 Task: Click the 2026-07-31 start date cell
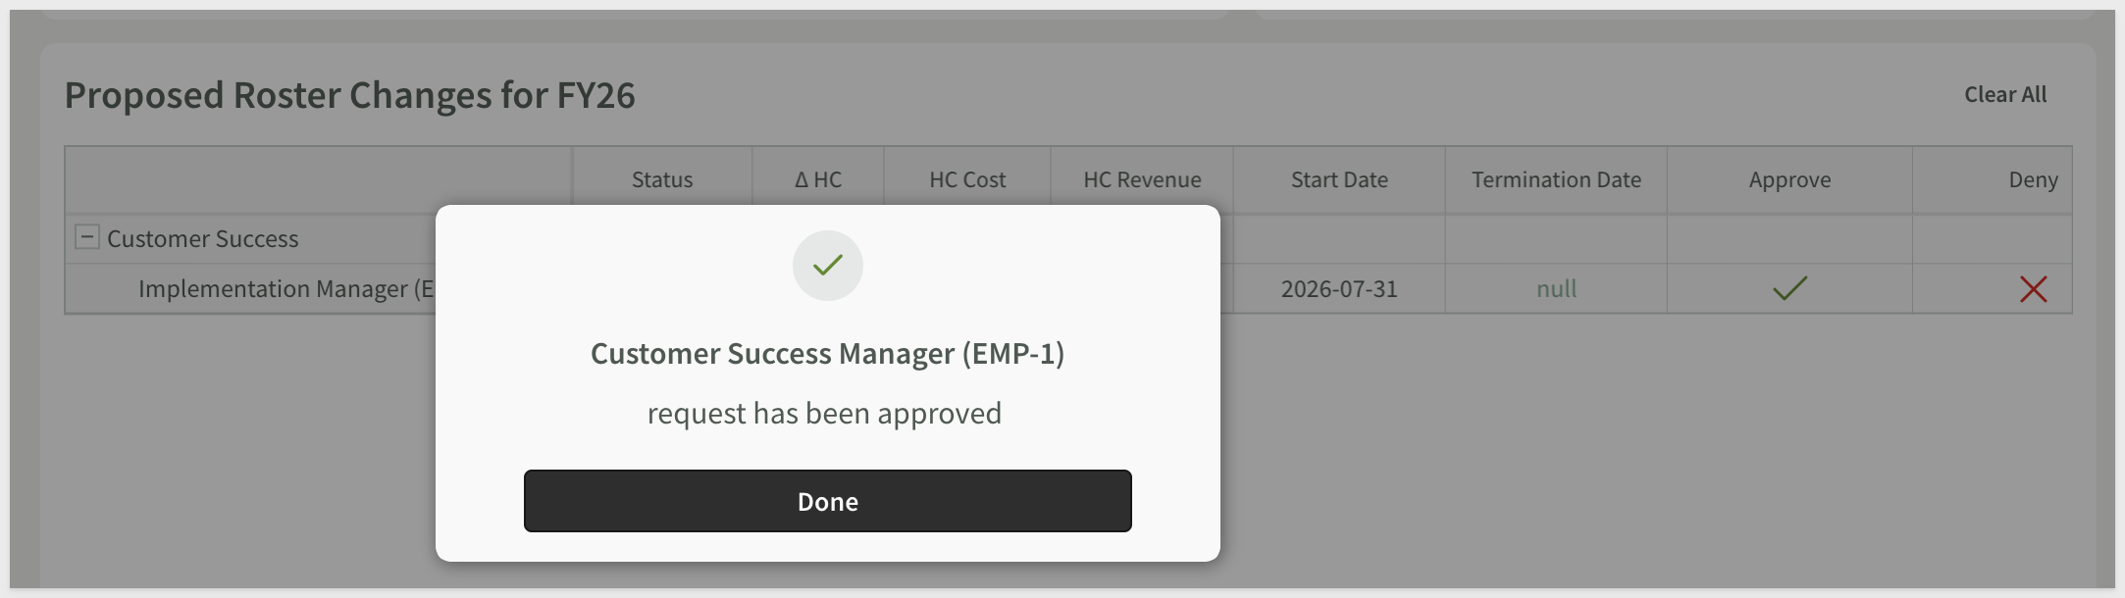point(1339,289)
